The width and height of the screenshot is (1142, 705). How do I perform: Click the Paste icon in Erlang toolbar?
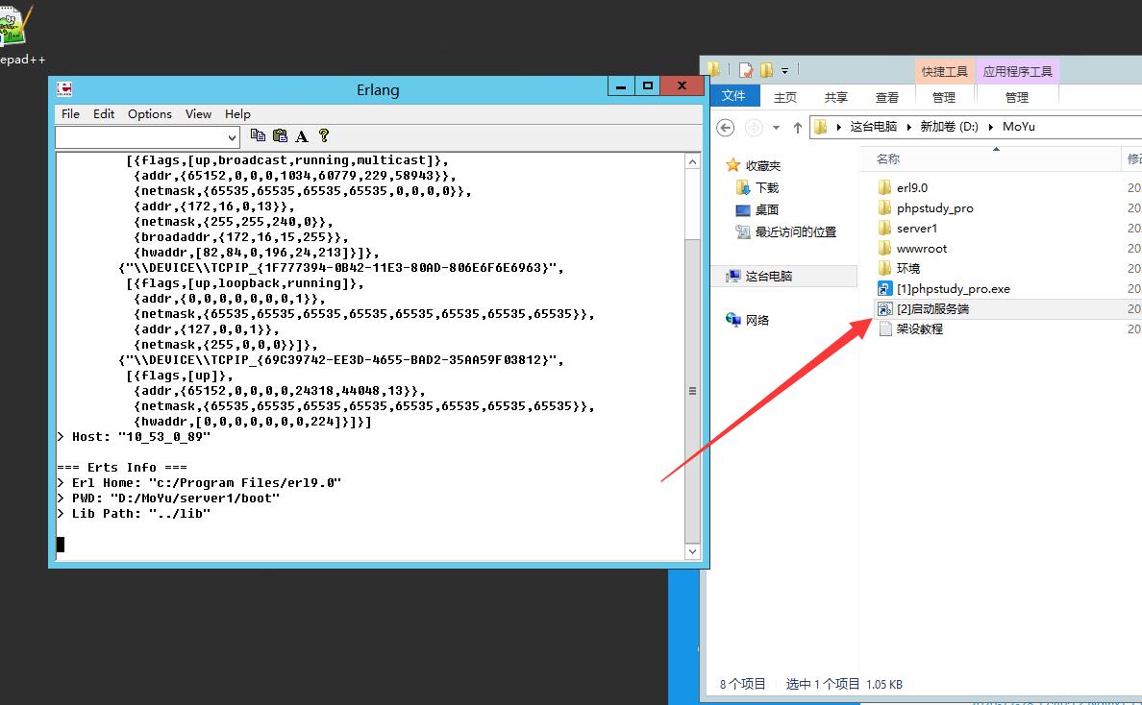pos(280,136)
